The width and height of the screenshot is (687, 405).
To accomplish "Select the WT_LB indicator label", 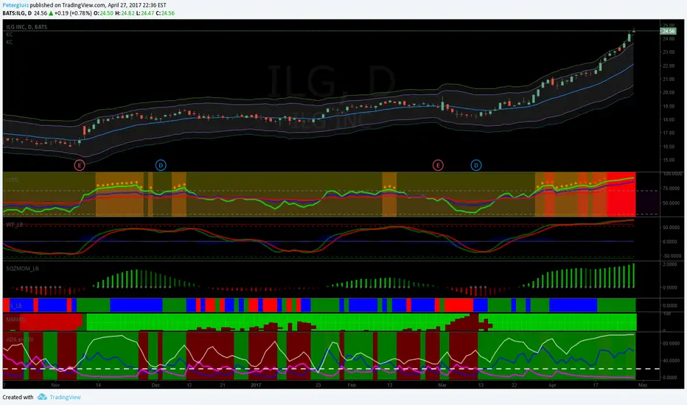I will click(x=15, y=225).
